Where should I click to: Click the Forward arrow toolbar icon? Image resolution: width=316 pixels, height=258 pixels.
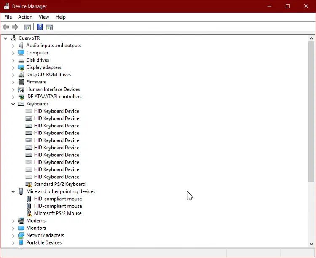15,27
